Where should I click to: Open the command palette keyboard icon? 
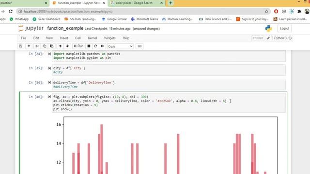click(139, 46)
